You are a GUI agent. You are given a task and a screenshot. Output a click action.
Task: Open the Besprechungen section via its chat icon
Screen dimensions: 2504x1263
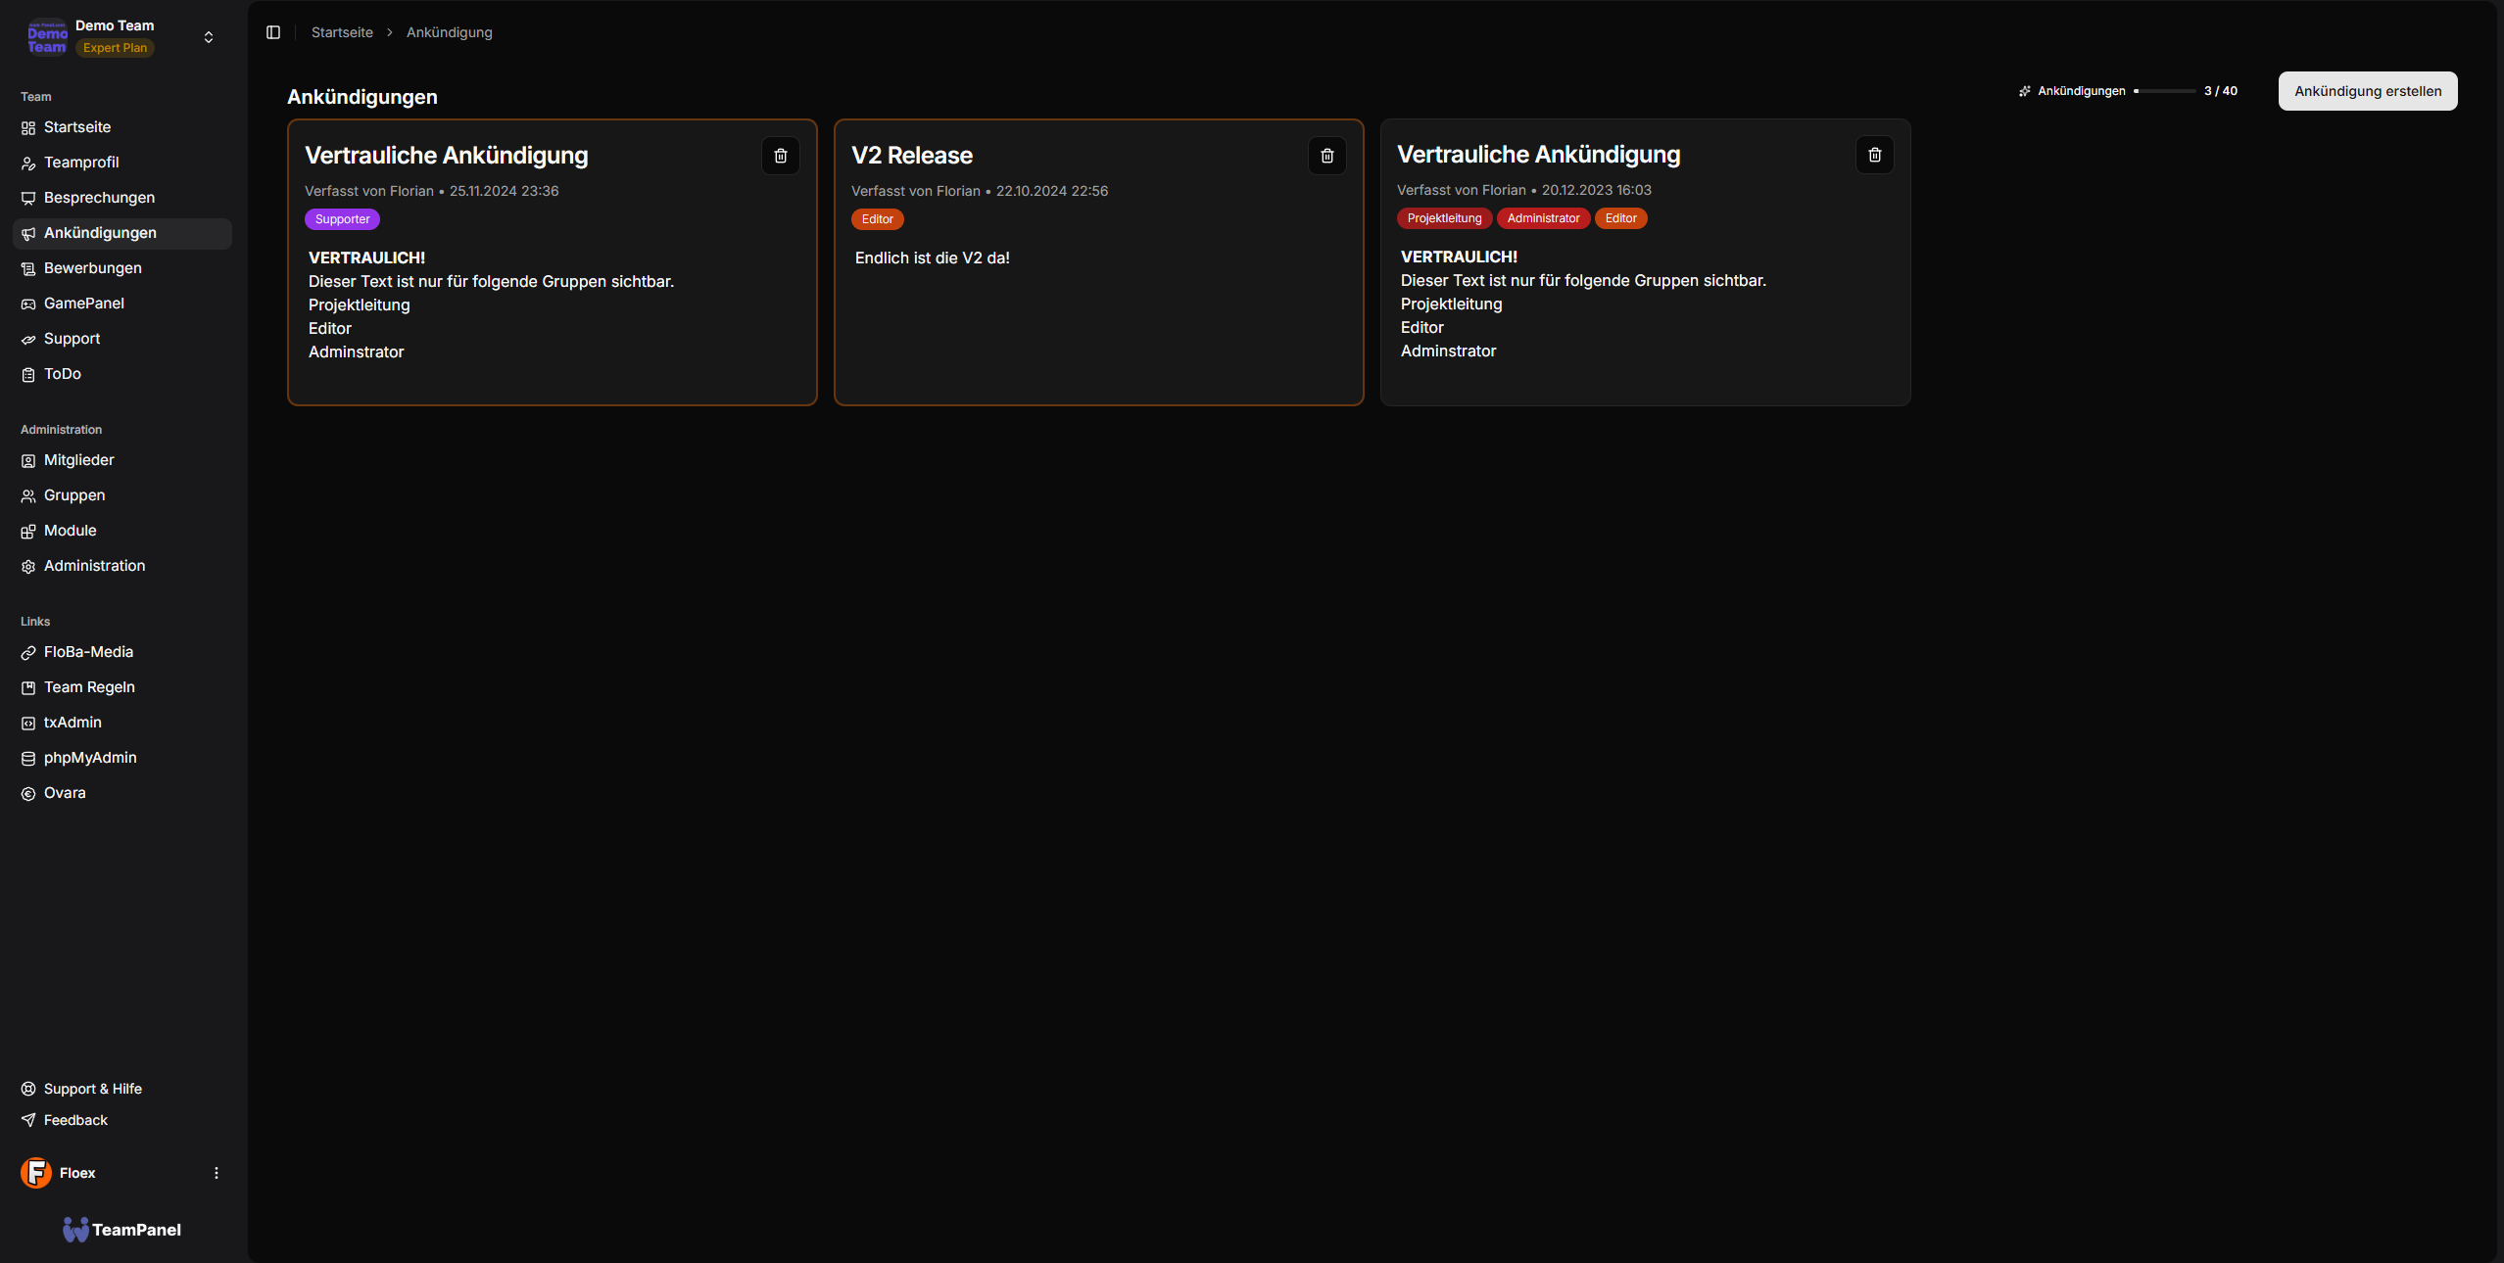point(28,197)
